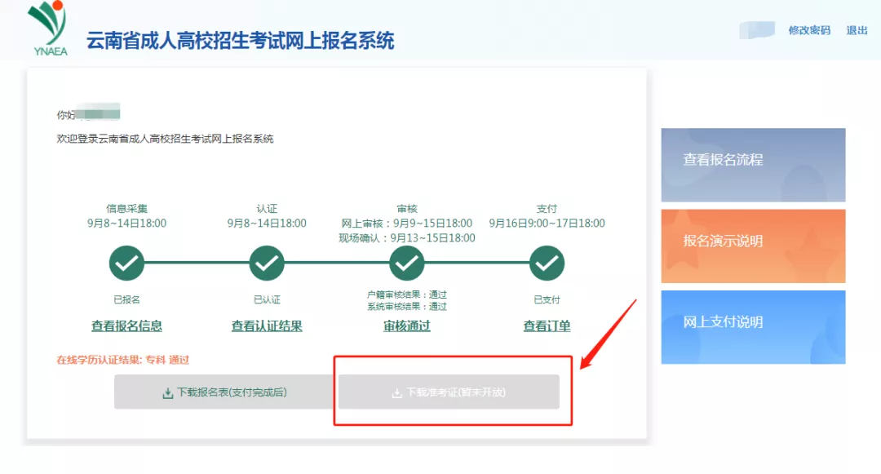Click the 9月16日9:00~17日18:00 payment date

click(x=547, y=223)
